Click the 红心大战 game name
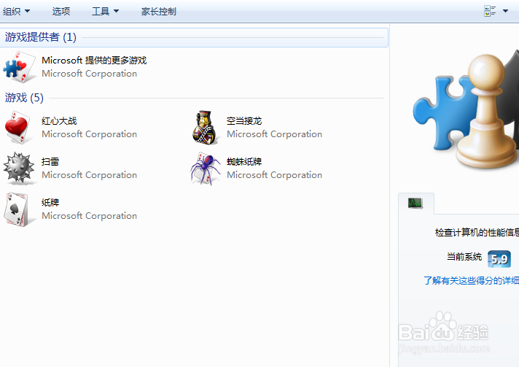519x367 pixels. pos(59,121)
